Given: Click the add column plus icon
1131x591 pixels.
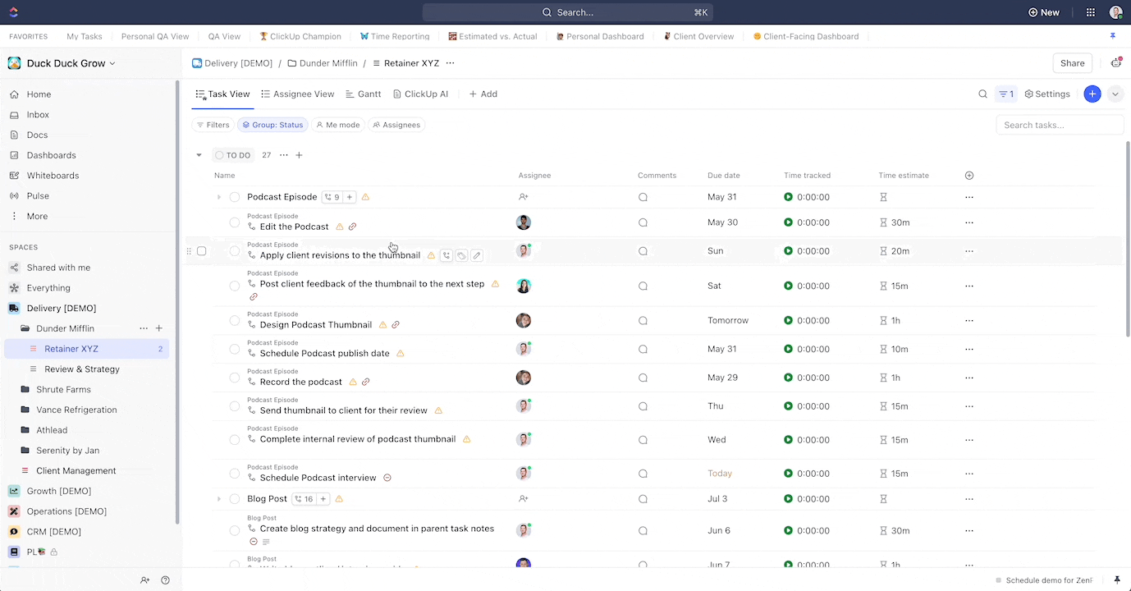Looking at the screenshot, I should point(969,176).
